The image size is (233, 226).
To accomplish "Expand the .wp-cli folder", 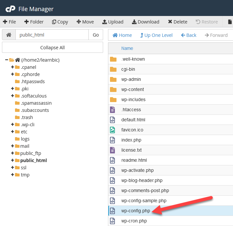I will [12, 125].
